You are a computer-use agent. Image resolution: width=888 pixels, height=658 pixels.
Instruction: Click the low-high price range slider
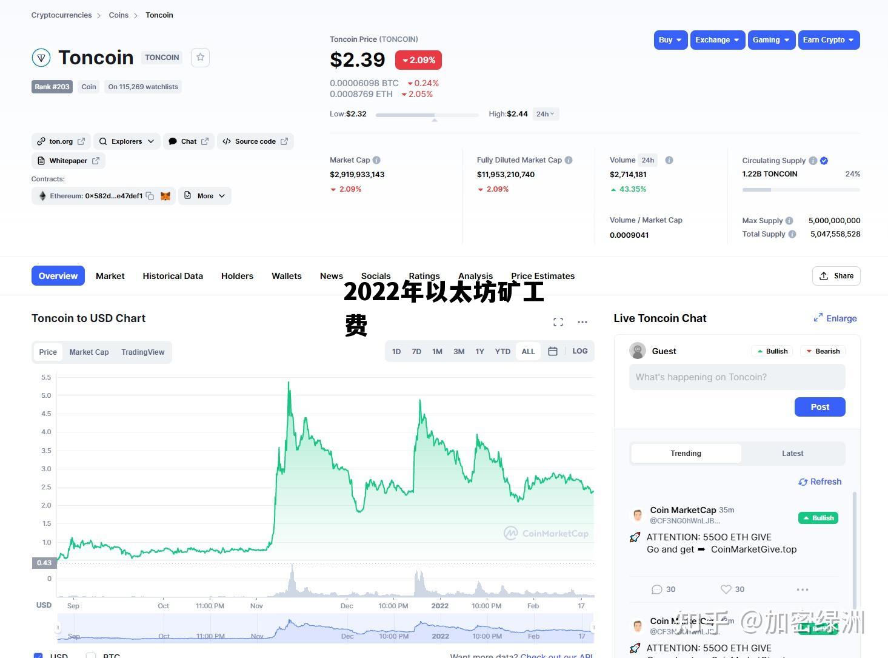427,114
